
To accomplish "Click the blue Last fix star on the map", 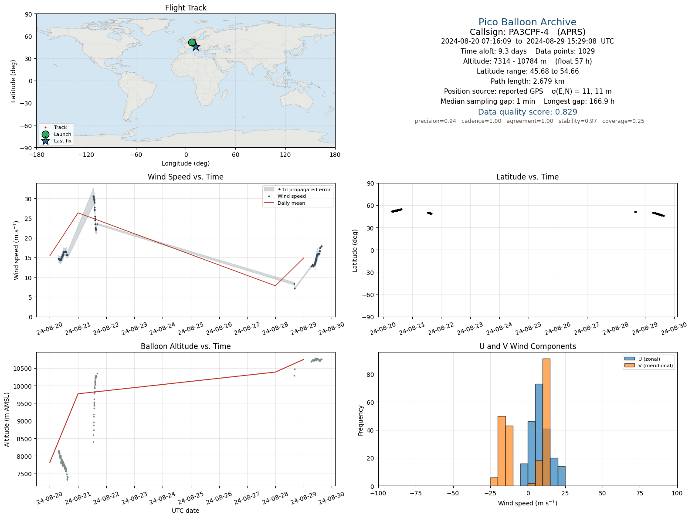I will point(196,47).
